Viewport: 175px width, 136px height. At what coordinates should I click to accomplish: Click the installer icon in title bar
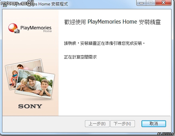(x=4, y=4)
